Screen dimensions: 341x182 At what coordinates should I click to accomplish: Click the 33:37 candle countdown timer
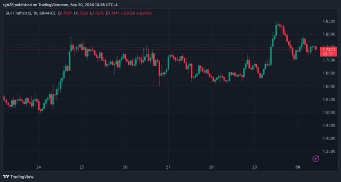coord(328,54)
